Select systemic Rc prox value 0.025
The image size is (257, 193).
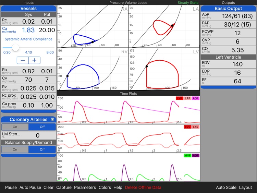click(28, 97)
